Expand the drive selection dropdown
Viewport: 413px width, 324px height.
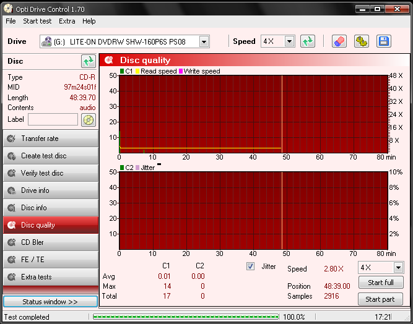pos(204,41)
